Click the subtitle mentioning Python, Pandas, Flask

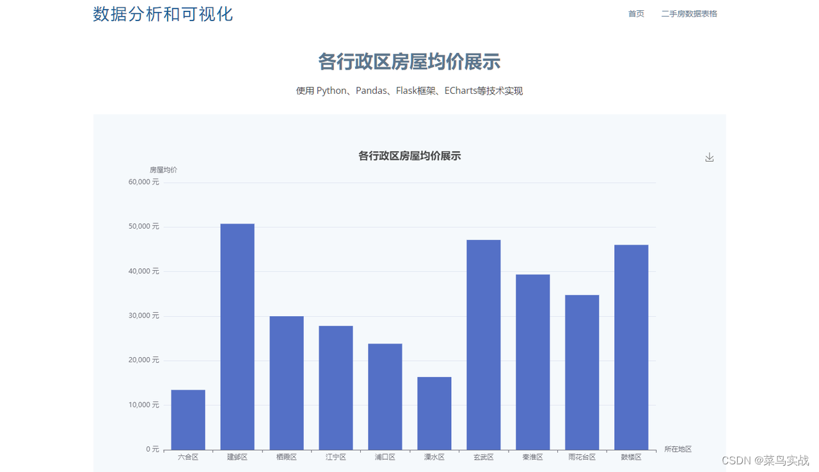[409, 91]
